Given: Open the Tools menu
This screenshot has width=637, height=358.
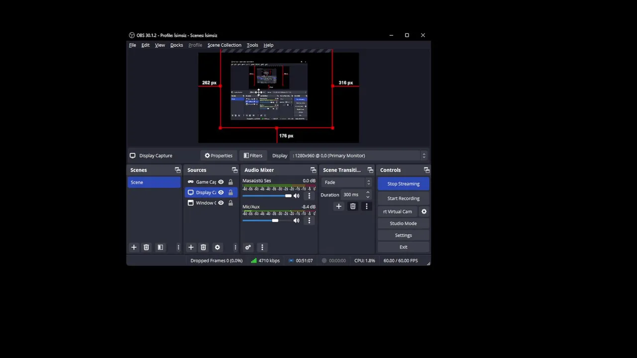Looking at the screenshot, I should [x=252, y=45].
